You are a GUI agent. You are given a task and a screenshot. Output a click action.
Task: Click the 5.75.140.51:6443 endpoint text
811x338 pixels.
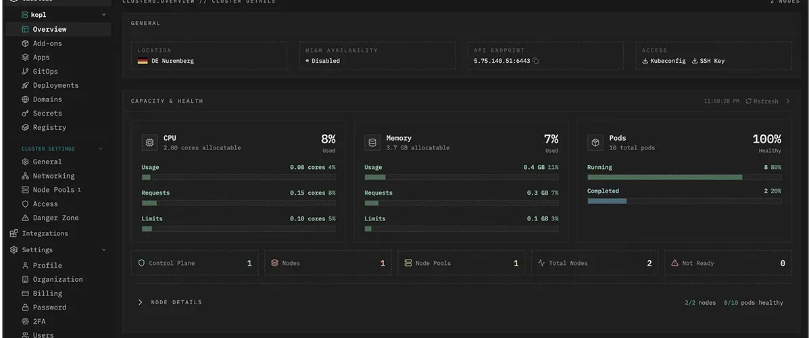pyautogui.click(x=502, y=61)
